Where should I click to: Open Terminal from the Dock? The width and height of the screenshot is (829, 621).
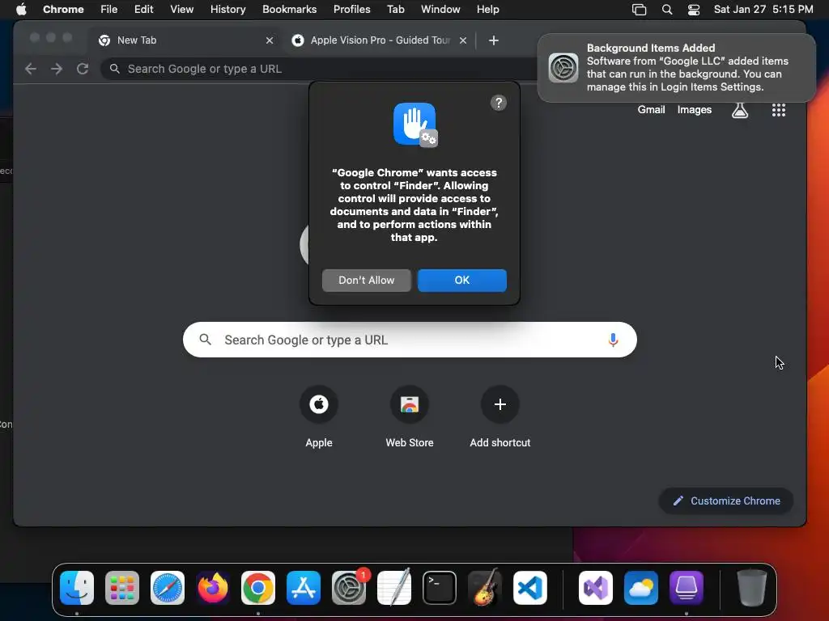440,588
